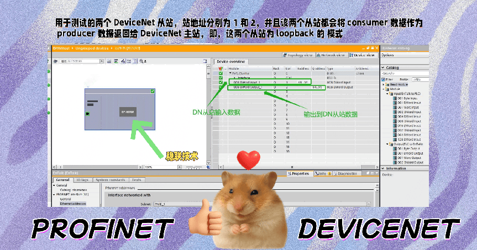477x250 pixels.
Task: Switch to Topology view
Action: (x=297, y=55)
